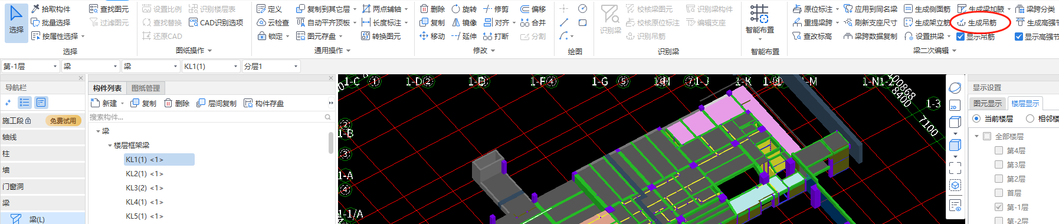This screenshot has height=224, width=1059.
Task: Select KL3(2) in the component tree
Action: [x=144, y=187]
